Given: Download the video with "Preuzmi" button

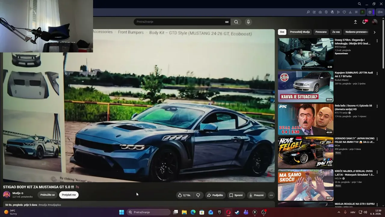Looking at the screenshot, I should point(256,195).
